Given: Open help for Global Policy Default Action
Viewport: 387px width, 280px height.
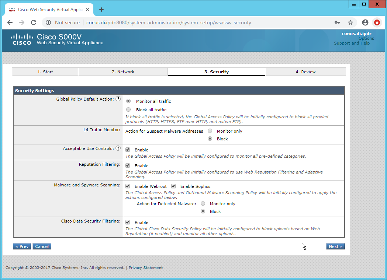Looking at the screenshot, I should tap(118, 99).
